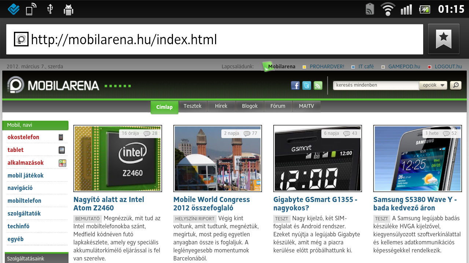Open tablet category

tap(15, 150)
